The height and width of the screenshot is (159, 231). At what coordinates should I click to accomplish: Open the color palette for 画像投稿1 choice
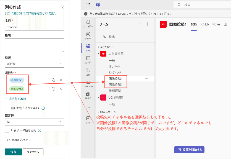(53, 80)
